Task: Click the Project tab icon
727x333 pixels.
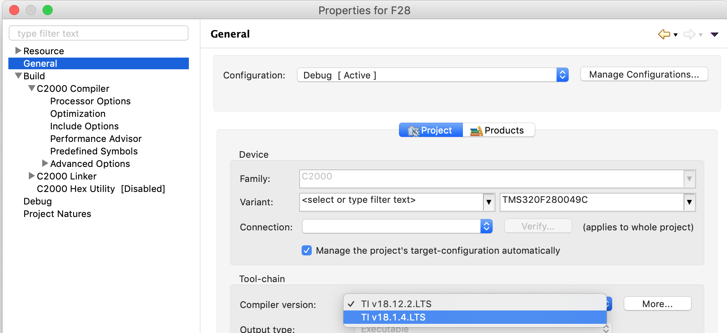Action: pos(413,131)
